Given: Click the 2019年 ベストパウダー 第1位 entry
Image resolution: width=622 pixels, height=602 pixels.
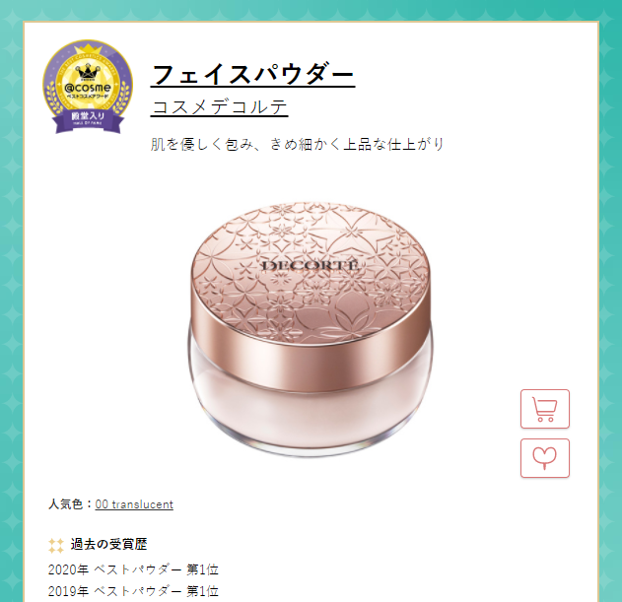Looking at the screenshot, I should 133,591.
